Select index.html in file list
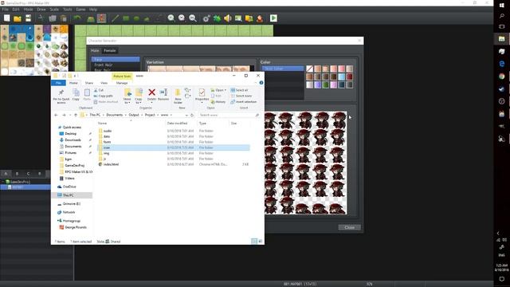The height and width of the screenshot is (287, 510). pyautogui.click(x=174, y=165)
